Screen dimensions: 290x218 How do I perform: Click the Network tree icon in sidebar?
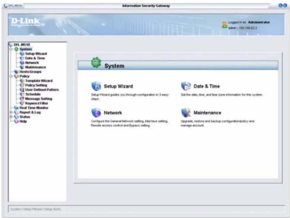click(x=22, y=63)
